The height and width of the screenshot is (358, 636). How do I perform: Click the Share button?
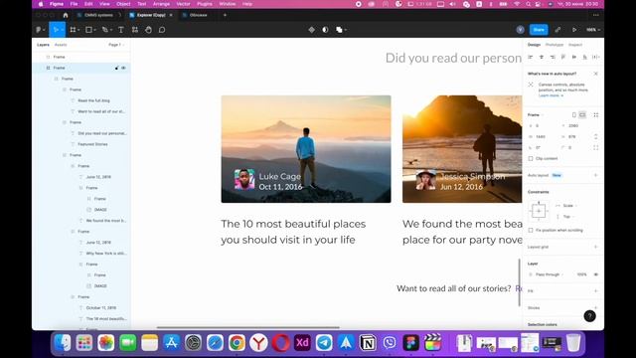(539, 30)
